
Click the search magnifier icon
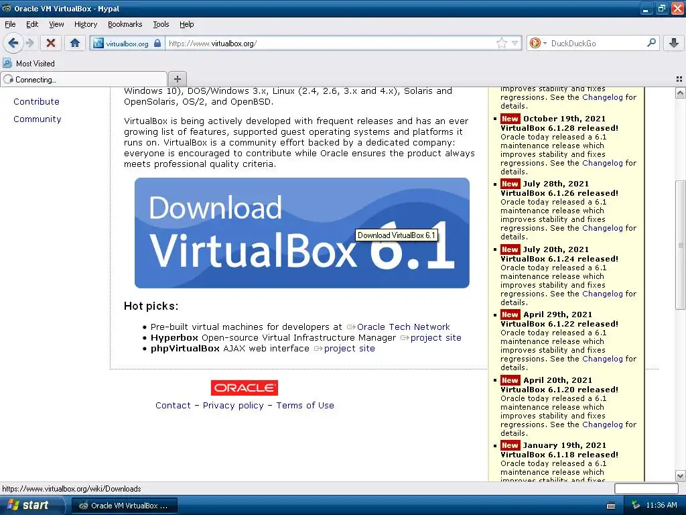coord(651,43)
